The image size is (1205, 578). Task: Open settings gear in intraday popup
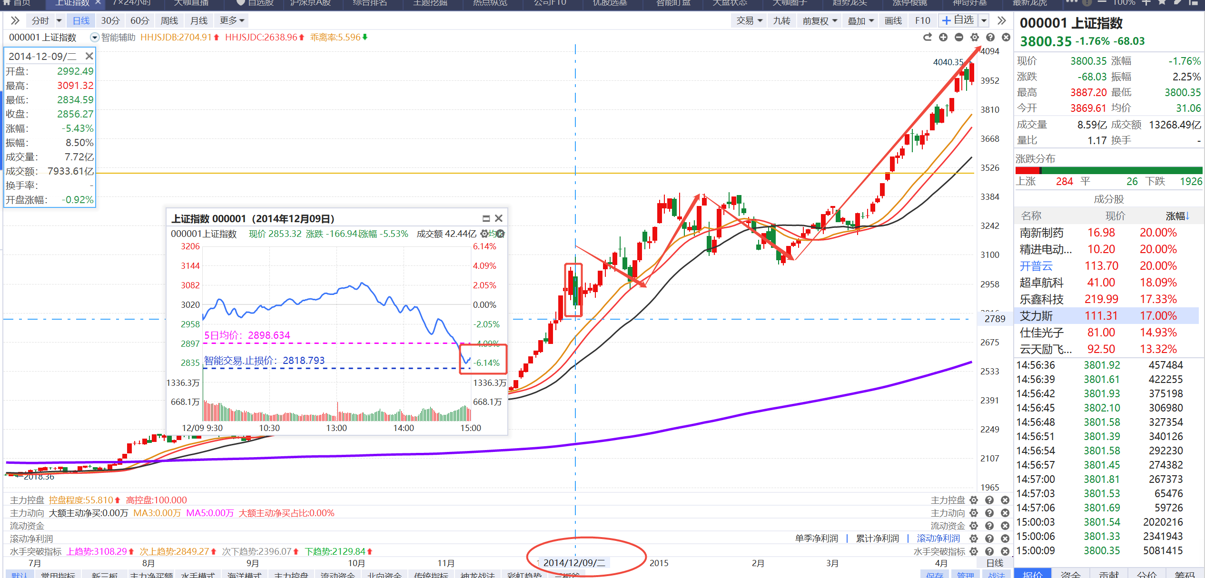[484, 234]
